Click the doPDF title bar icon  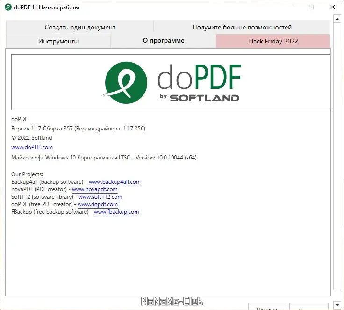point(8,7)
